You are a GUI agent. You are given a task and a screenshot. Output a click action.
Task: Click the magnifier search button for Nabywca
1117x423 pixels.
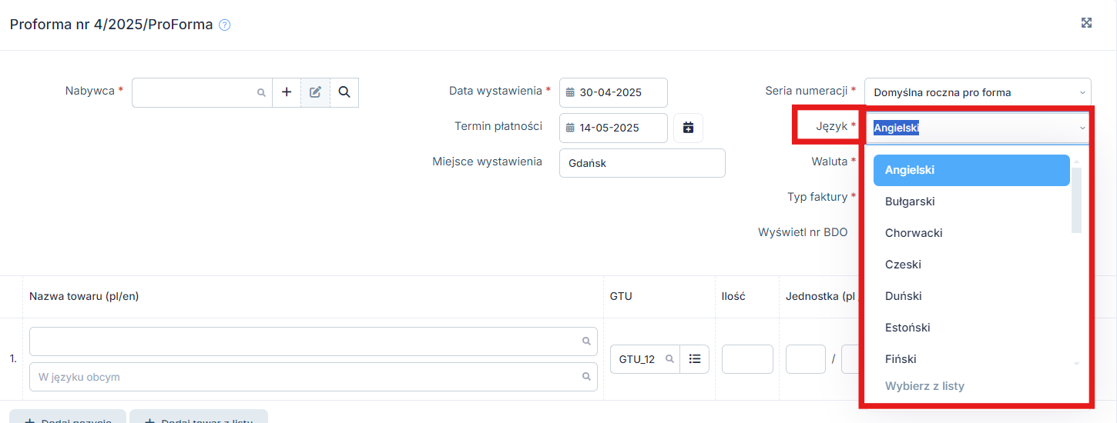344,92
